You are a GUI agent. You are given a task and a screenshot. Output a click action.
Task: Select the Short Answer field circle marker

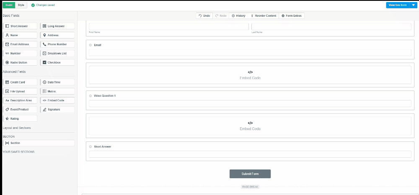click(91, 147)
